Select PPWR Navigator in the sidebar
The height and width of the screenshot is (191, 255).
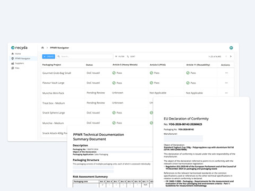click(23, 58)
